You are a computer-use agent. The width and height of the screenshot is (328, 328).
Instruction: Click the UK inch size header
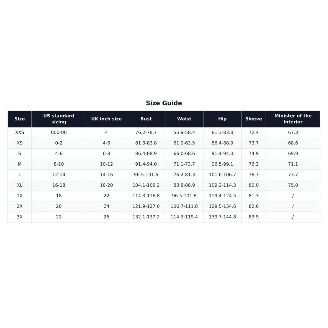[x=106, y=119]
